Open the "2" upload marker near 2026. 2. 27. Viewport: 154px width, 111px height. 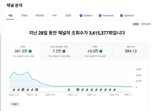[x=78, y=89]
